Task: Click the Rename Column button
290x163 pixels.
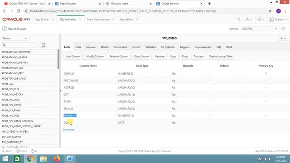Action: click(x=119, y=56)
